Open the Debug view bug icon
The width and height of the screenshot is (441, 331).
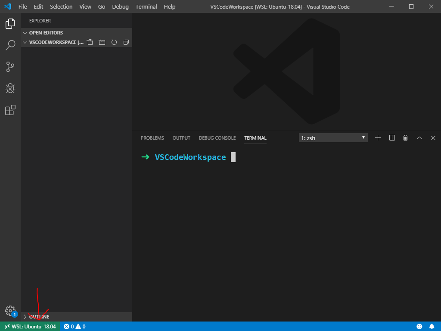[x=10, y=88]
